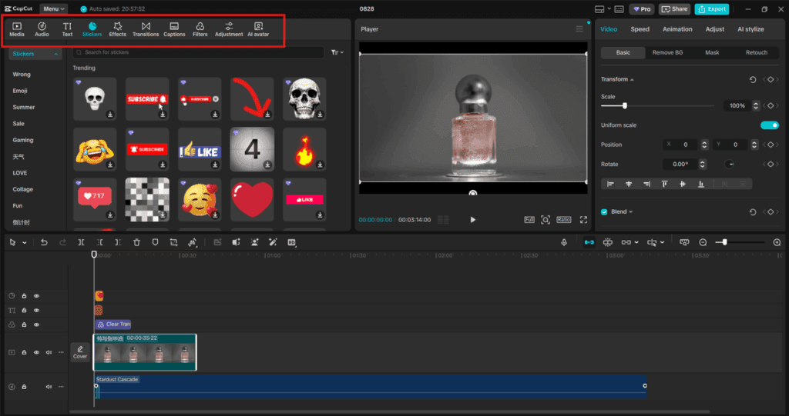Select the Filters tool icon
This screenshot has width=789, height=416.
(200, 29)
